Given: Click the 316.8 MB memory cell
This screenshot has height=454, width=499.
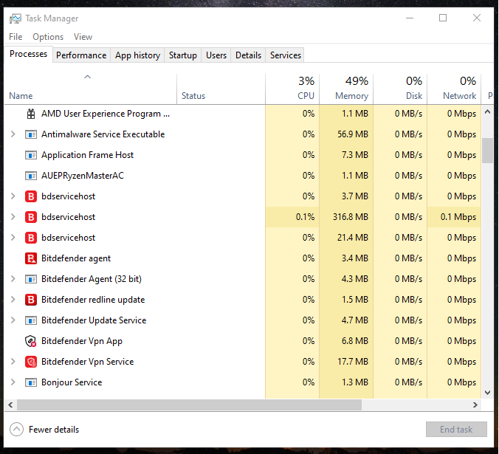Looking at the screenshot, I should [x=346, y=217].
